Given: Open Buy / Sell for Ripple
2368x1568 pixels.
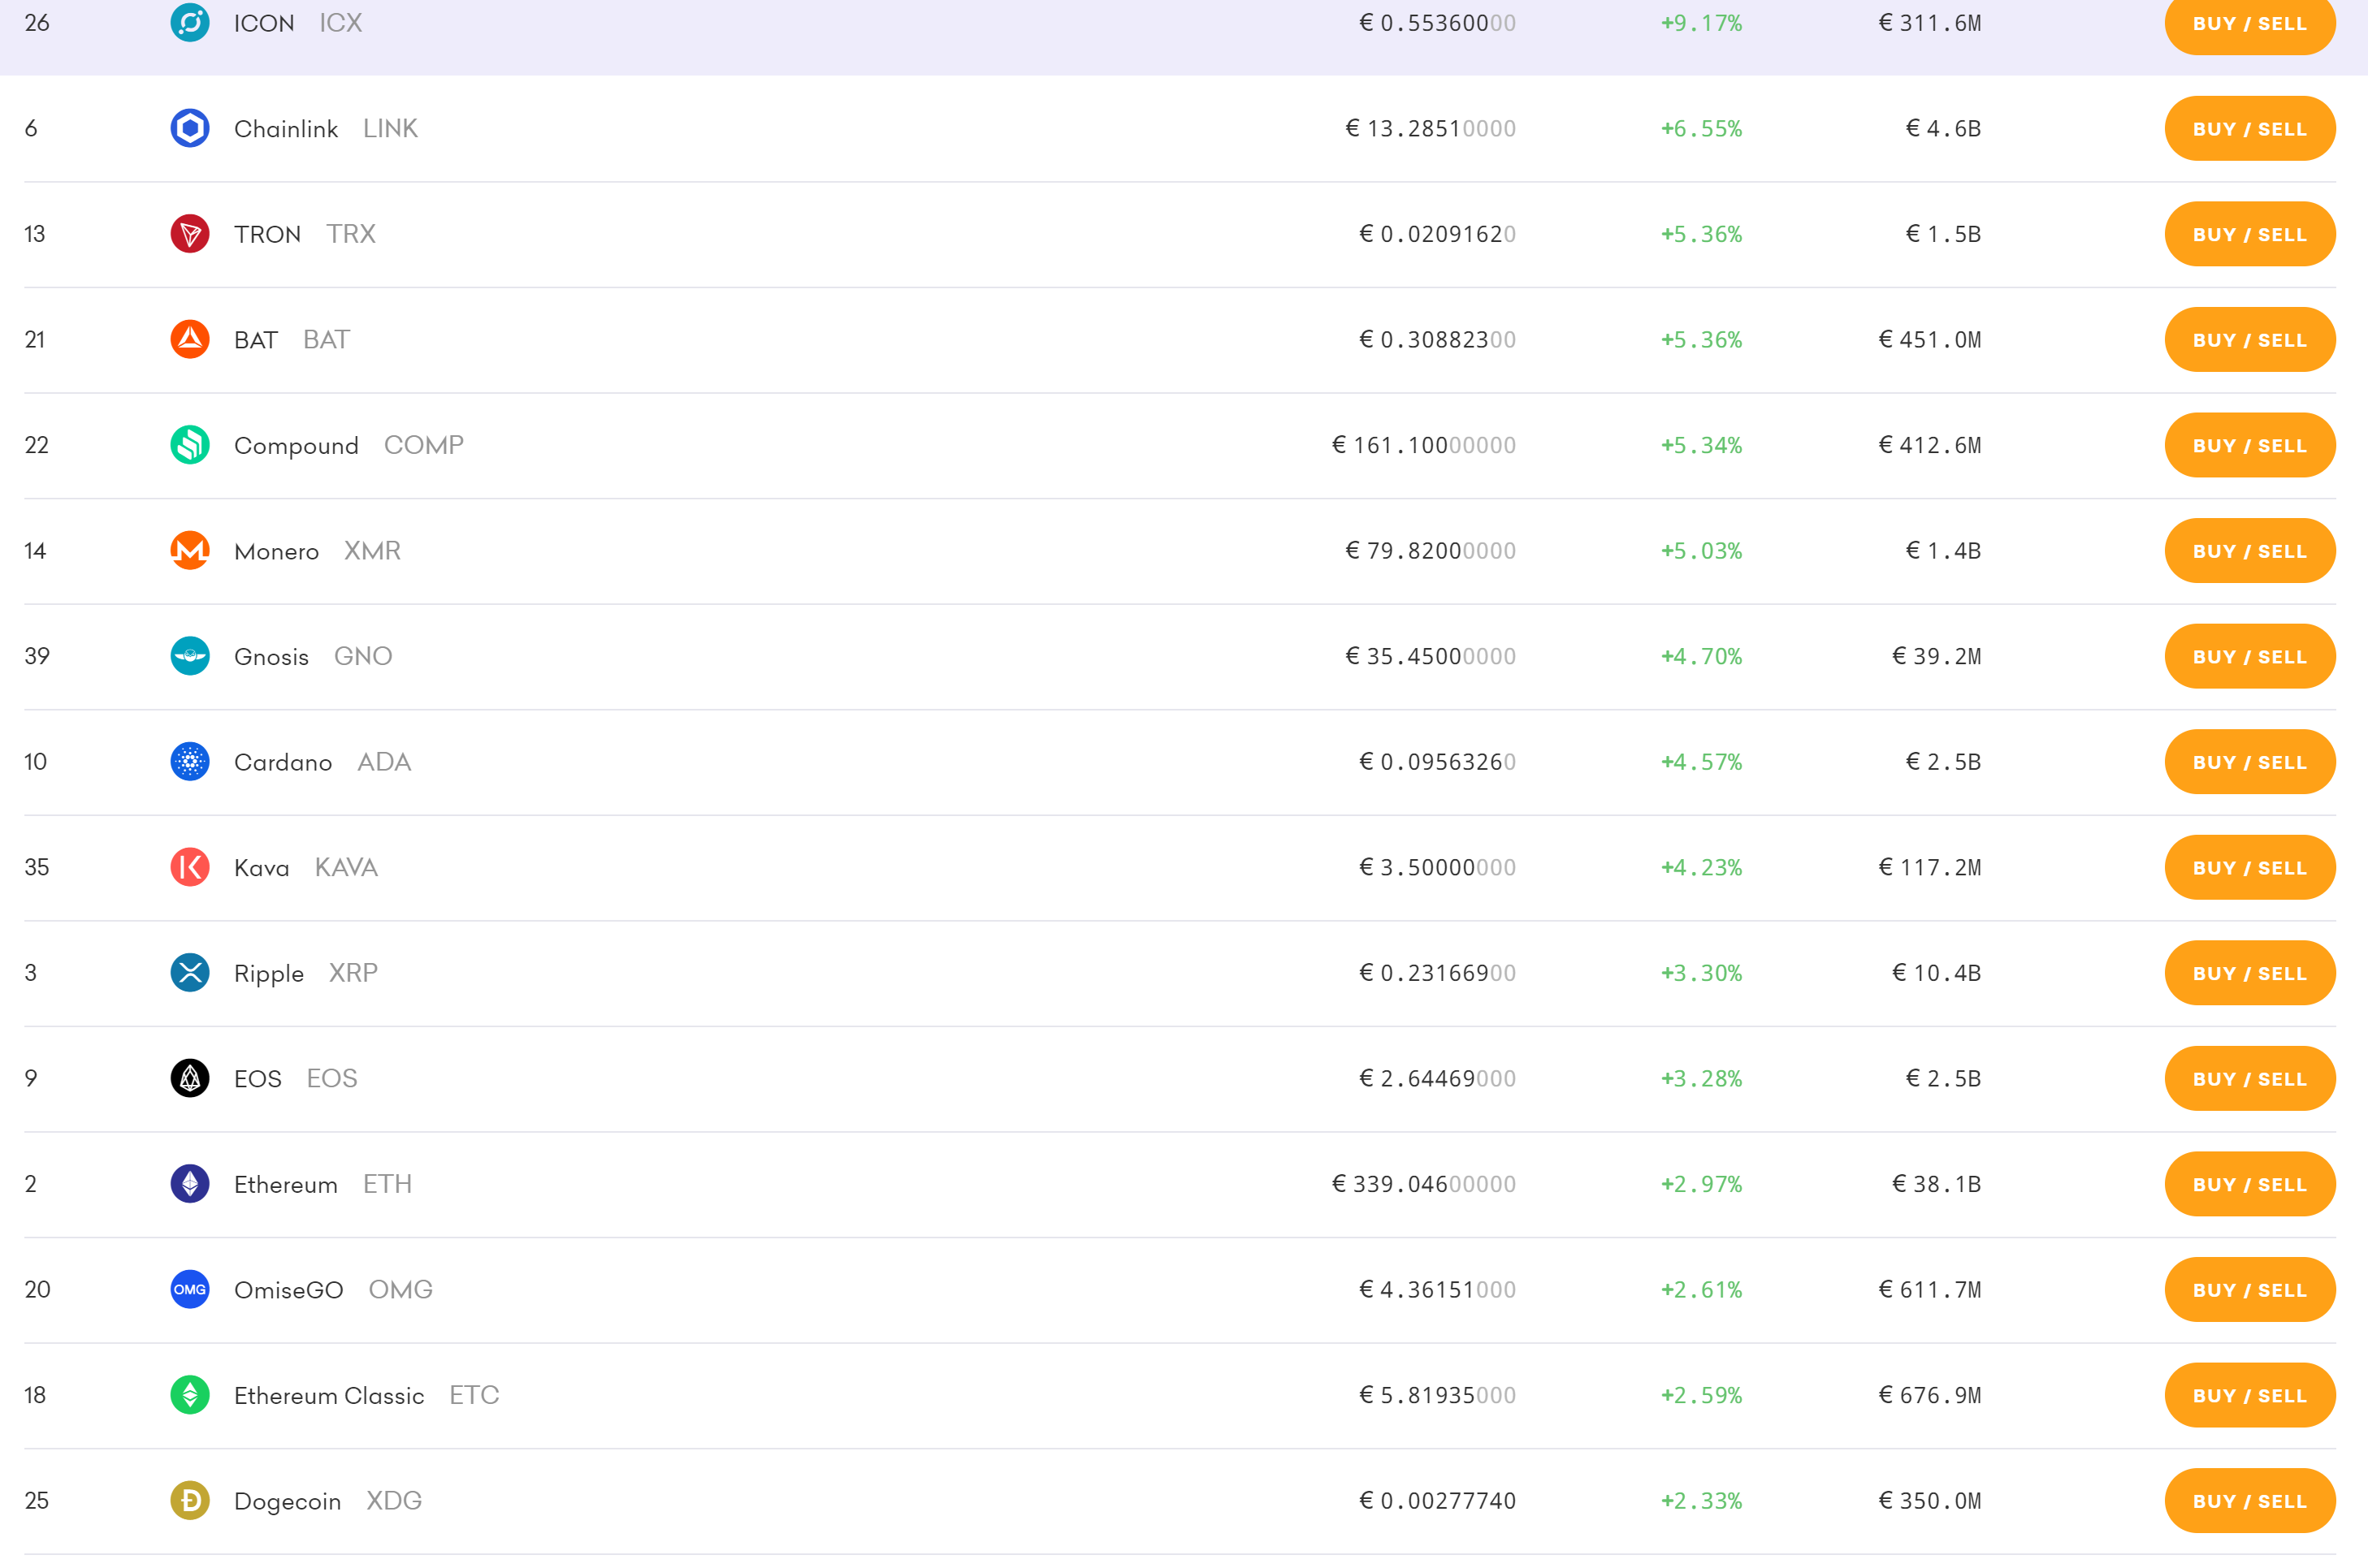Looking at the screenshot, I should point(2250,973).
